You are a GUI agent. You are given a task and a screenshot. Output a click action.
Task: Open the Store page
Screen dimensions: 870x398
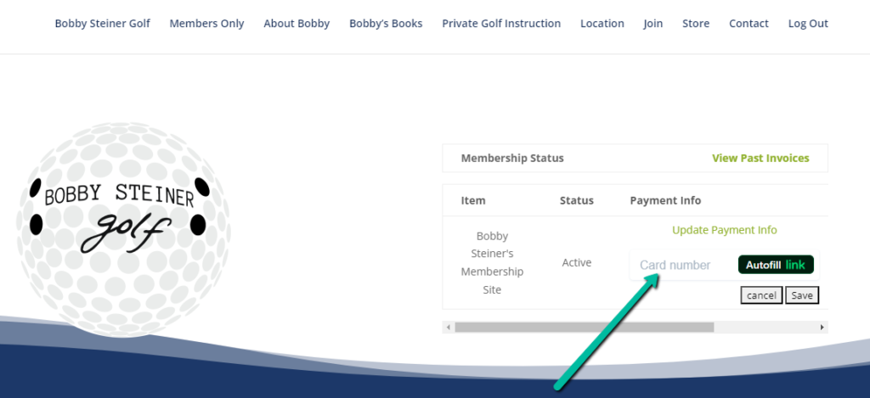(x=696, y=23)
